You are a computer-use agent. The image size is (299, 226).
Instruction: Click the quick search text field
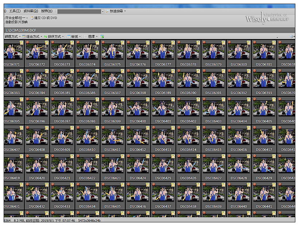pyautogui.click(x=79, y=12)
